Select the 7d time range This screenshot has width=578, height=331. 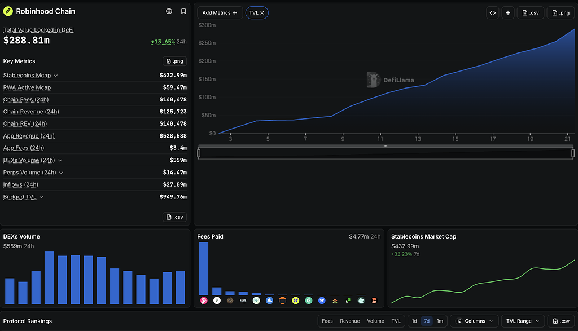[427, 321]
